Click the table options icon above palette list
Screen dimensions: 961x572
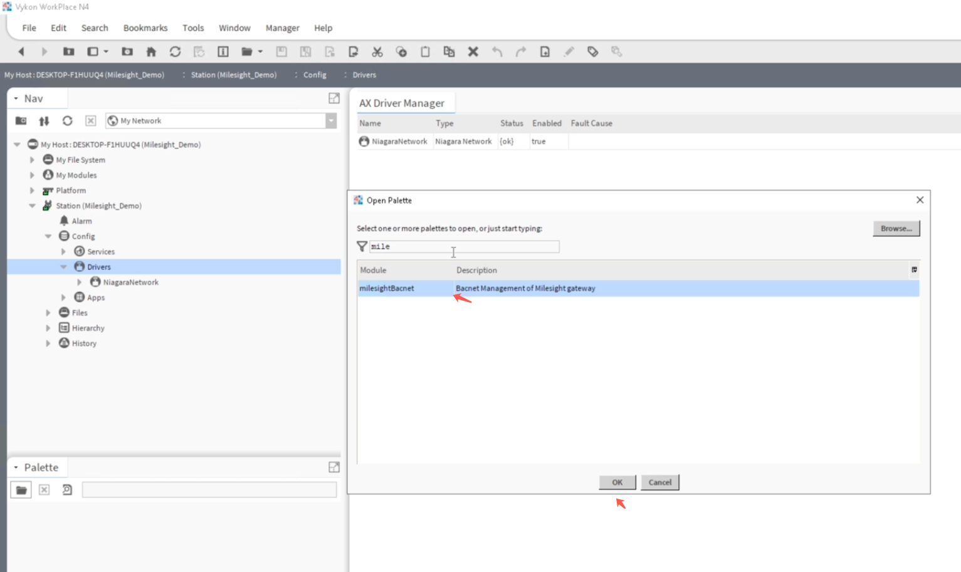(x=914, y=270)
